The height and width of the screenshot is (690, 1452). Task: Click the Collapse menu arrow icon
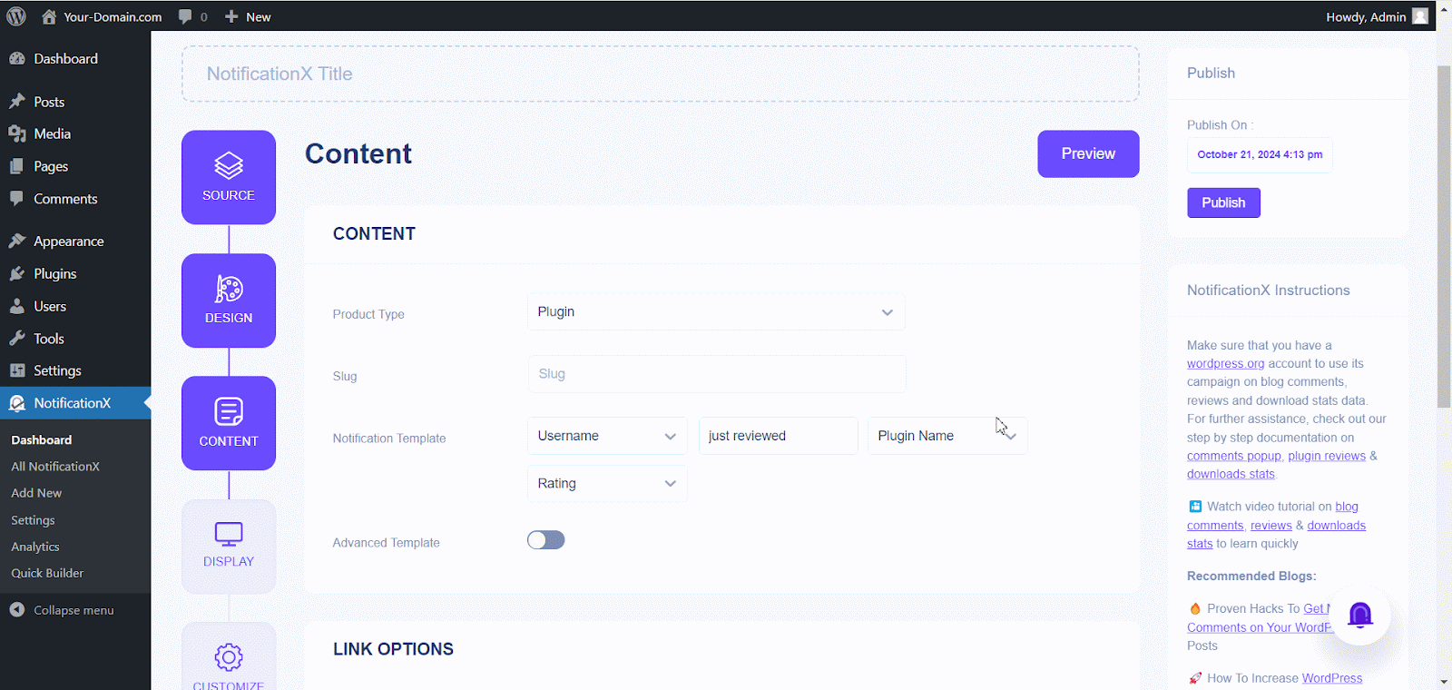(x=17, y=610)
